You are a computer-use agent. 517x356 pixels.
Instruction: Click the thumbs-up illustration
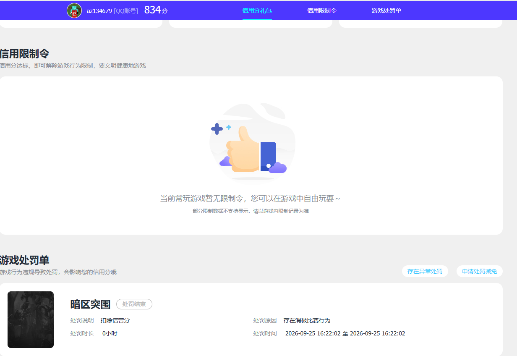coord(252,144)
